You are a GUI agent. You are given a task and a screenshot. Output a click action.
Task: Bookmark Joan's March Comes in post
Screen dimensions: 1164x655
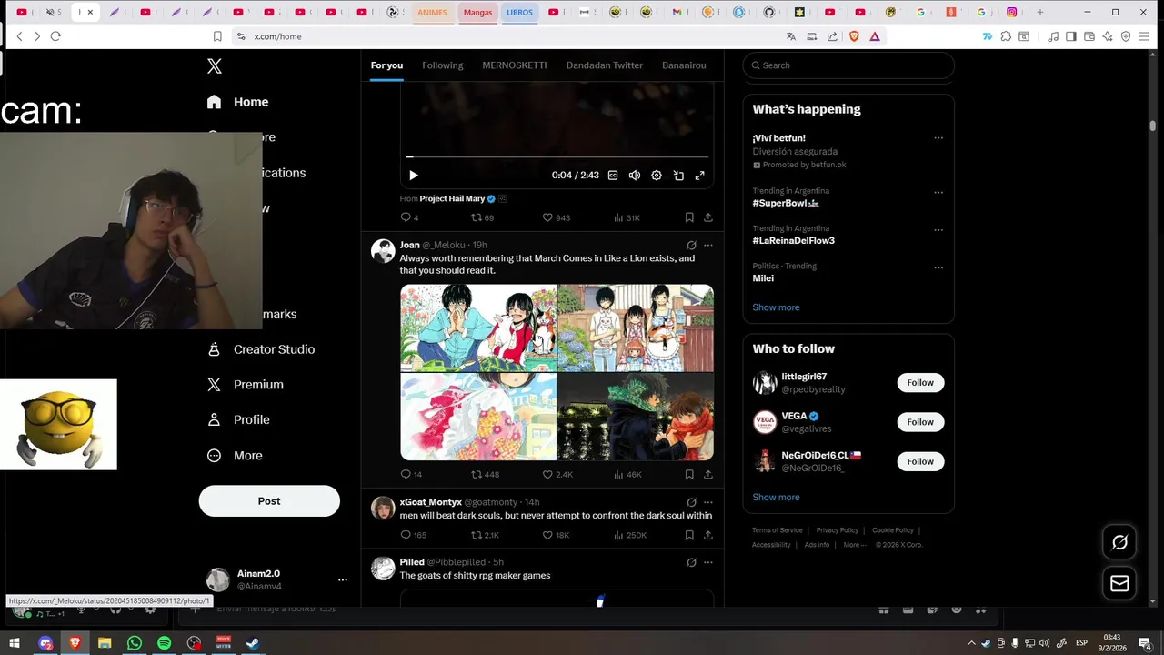click(x=689, y=475)
